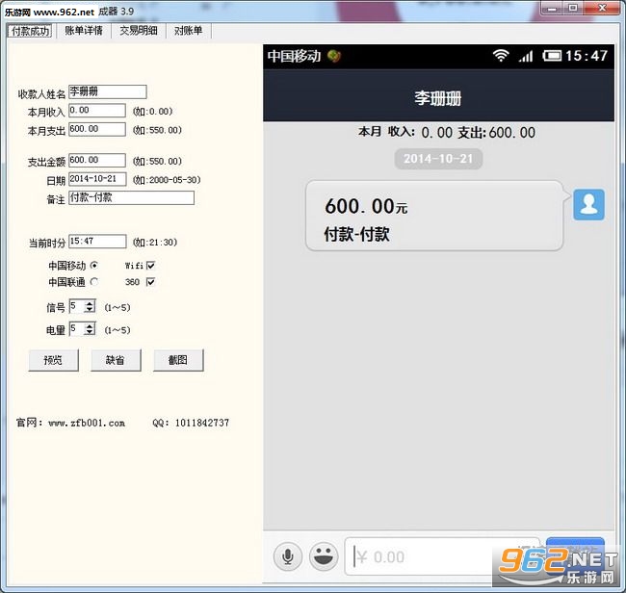
Task: Click the 2014-10-21 date badge
Action: 438,159
